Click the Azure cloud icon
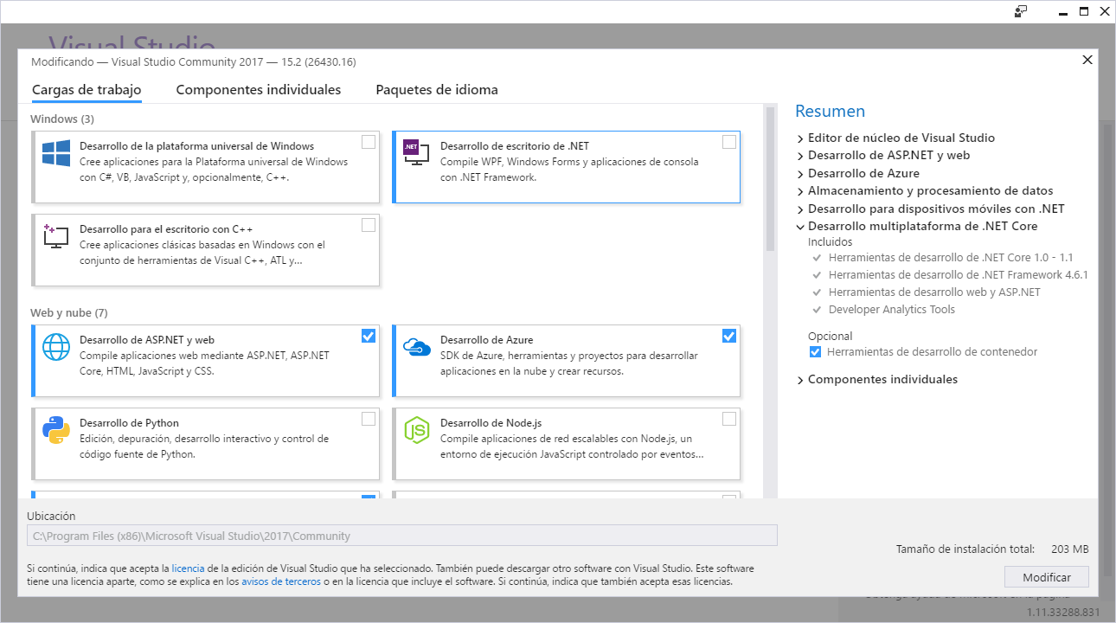The width and height of the screenshot is (1116, 623). [x=416, y=347]
